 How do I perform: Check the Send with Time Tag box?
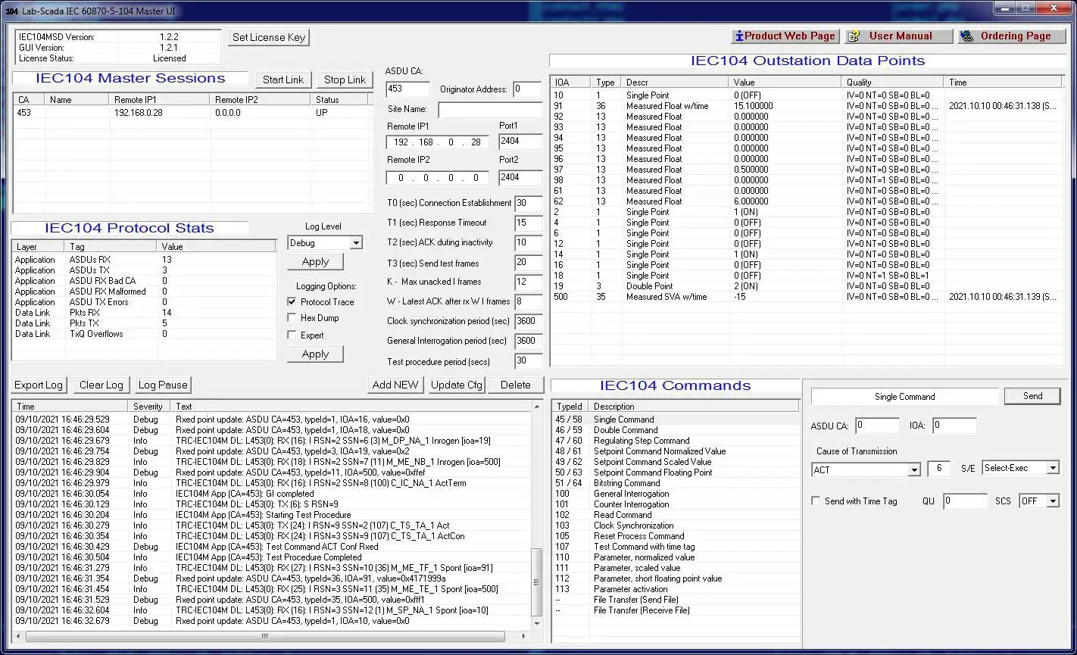click(816, 501)
